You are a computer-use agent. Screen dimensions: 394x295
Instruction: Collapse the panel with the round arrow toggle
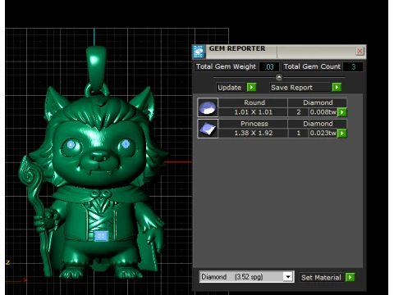279,77
